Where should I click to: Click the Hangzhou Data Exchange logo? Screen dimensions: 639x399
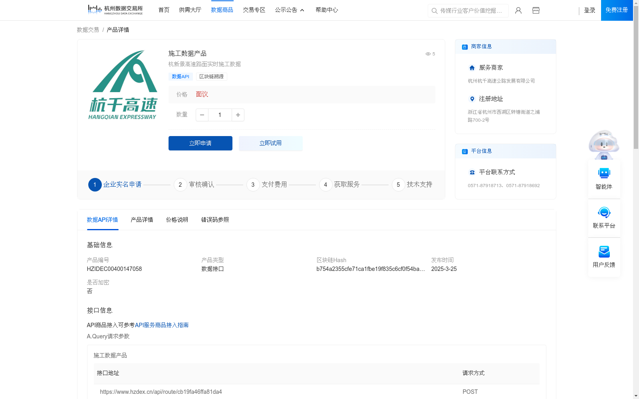(115, 10)
